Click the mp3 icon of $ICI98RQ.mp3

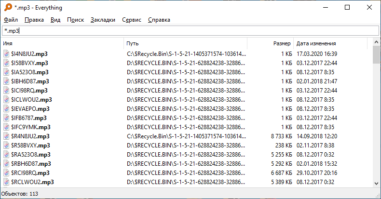[x=6, y=91]
